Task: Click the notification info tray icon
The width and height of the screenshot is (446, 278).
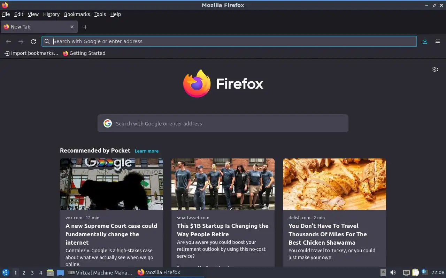Action: (x=424, y=272)
